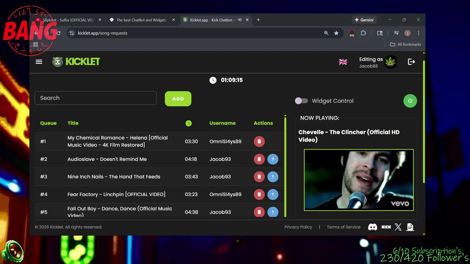Image resolution: width=470 pixels, height=264 pixels.
Task: Click the Jacob93 profile avatar
Action: (390, 62)
